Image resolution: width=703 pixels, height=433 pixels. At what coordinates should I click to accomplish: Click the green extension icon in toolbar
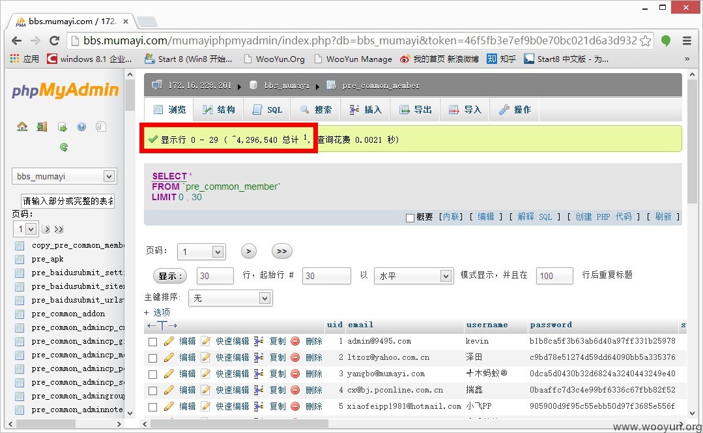pyautogui.click(x=666, y=41)
